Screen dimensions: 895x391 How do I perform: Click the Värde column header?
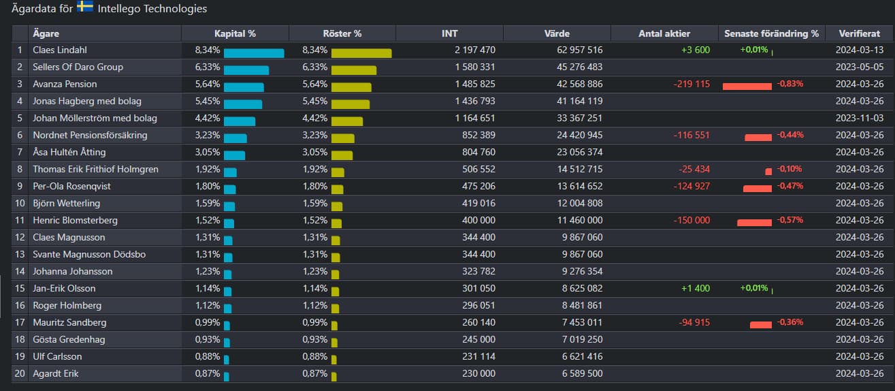[x=557, y=33]
